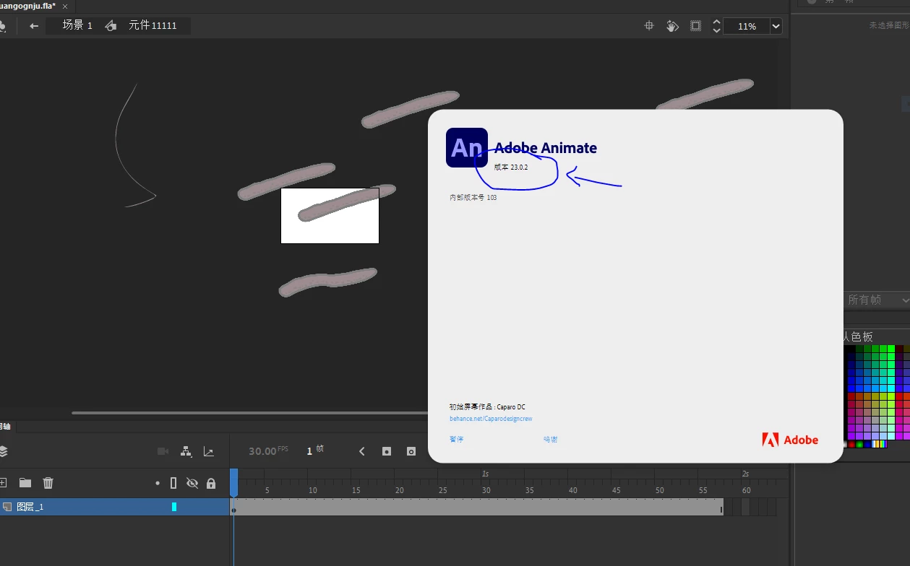Click the 图层_1 layer type icon

[x=7, y=507]
